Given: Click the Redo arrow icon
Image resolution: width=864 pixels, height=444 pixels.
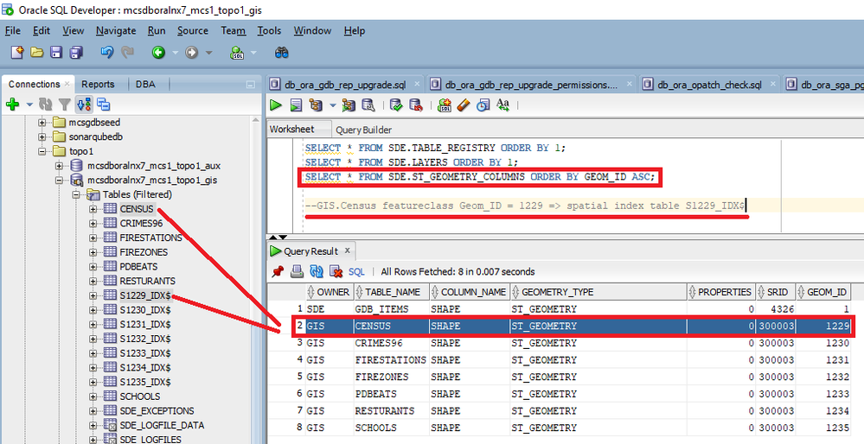Looking at the screenshot, I should pyautogui.click(x=127, y=53).
